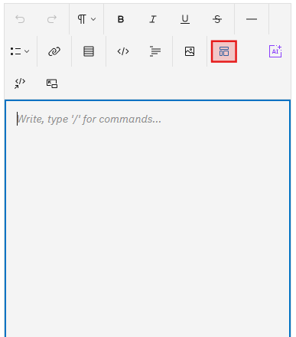Screen dimensions: 296x337
Task: Toggle underline formatting
Action: (x=185, y=19)
